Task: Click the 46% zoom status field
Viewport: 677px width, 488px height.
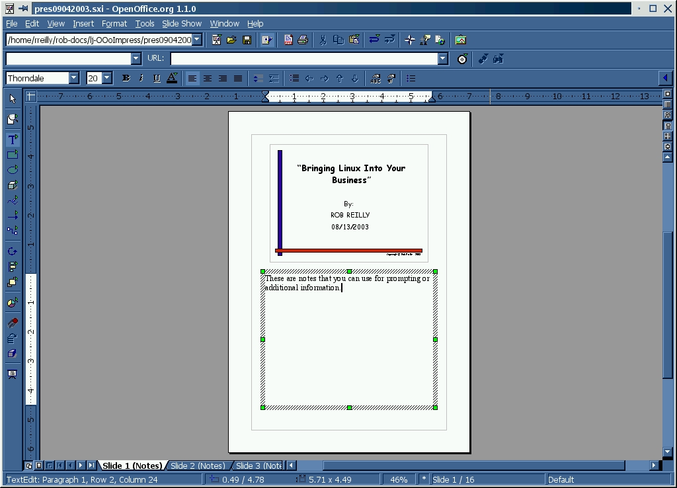Action: 399,479
